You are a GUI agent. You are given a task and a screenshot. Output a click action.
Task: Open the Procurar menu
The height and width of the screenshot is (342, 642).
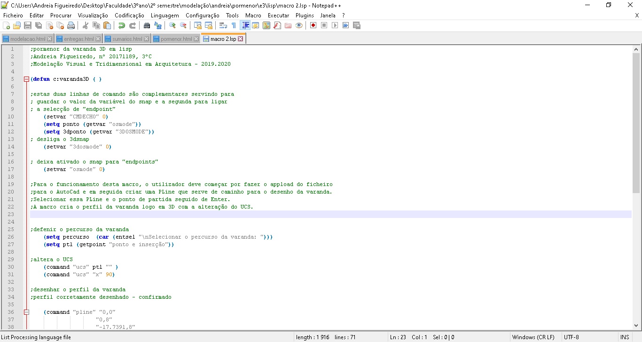[x=61, y=16]
